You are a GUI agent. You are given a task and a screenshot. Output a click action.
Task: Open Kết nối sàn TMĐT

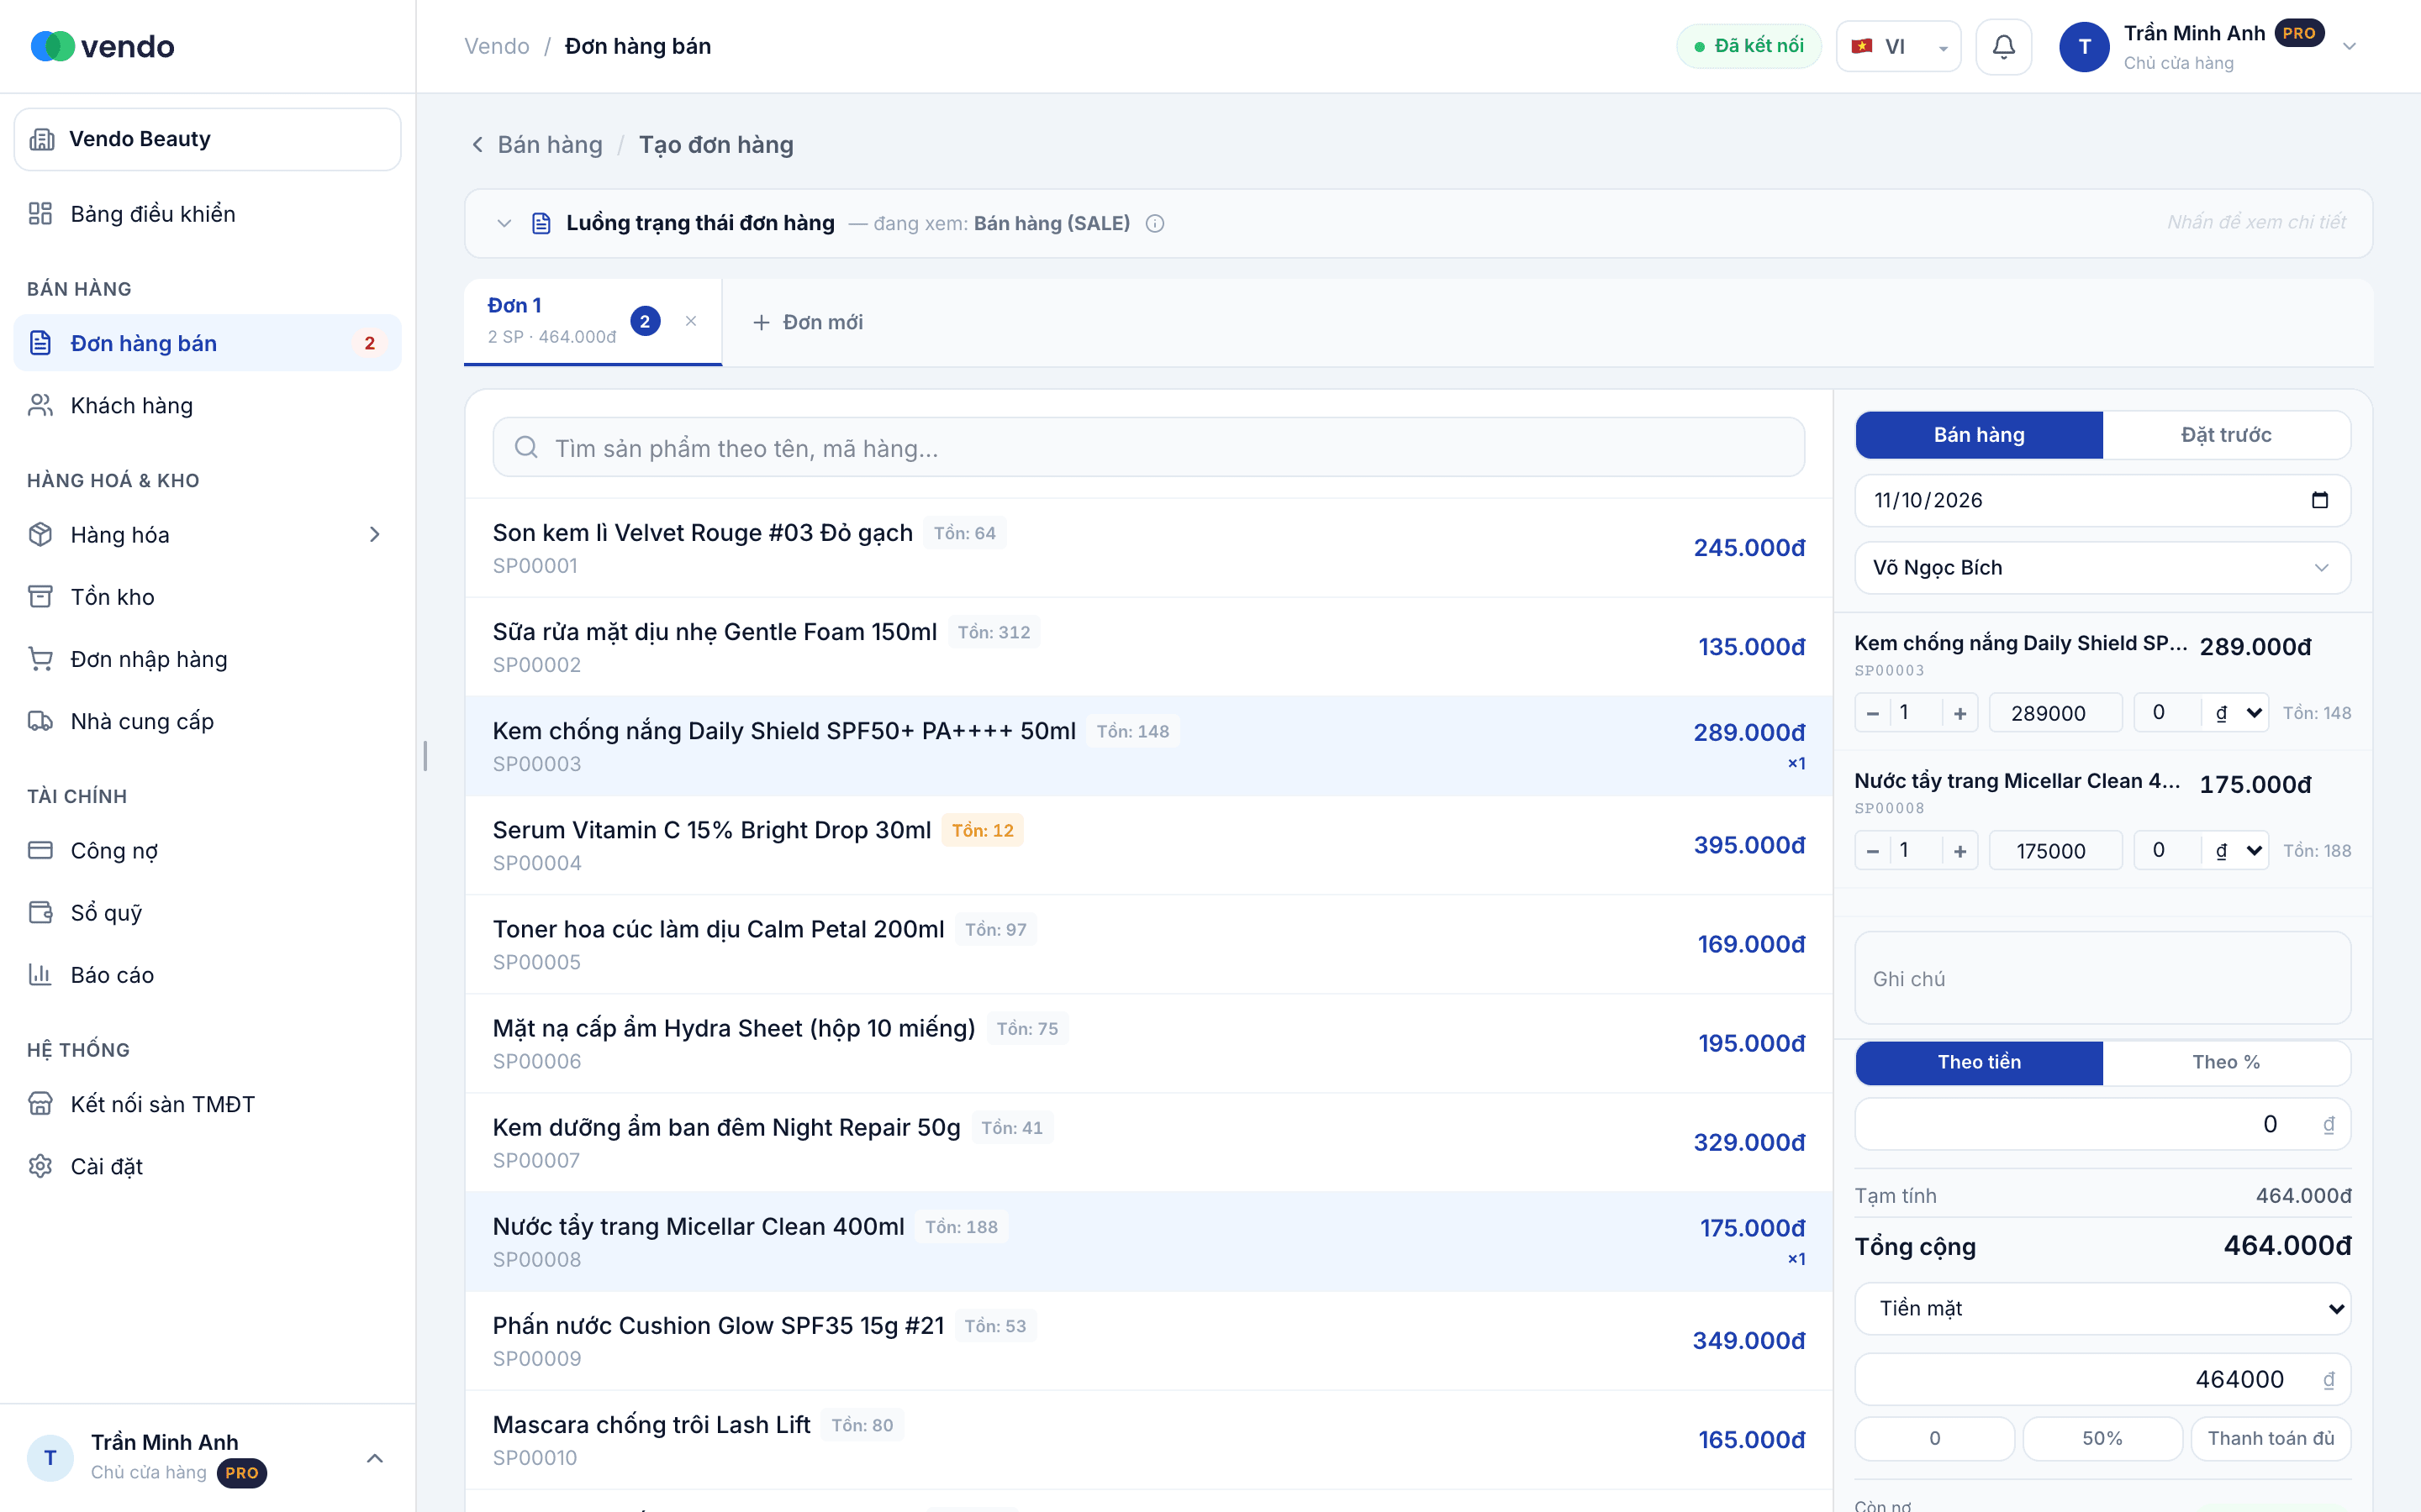(208, 1104)
